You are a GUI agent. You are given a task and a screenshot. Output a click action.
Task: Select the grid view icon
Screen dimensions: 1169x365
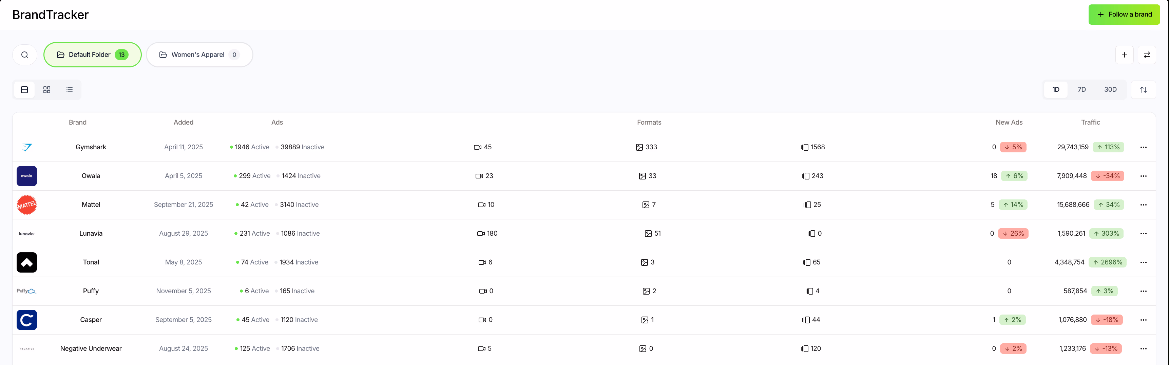click(x=47, y=90)
